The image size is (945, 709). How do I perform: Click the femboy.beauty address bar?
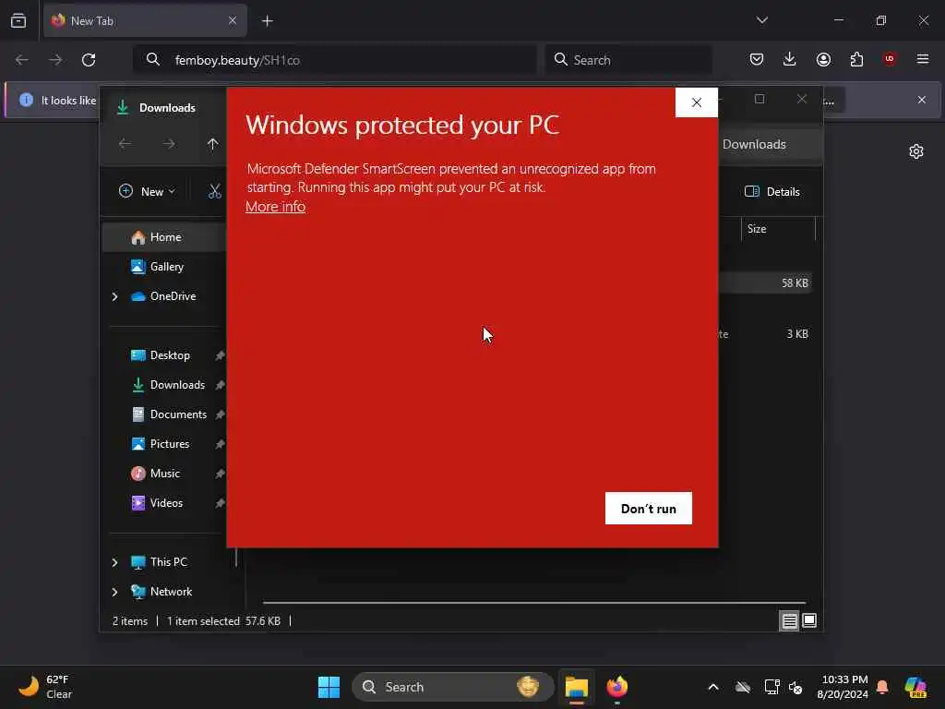(334, 60)
